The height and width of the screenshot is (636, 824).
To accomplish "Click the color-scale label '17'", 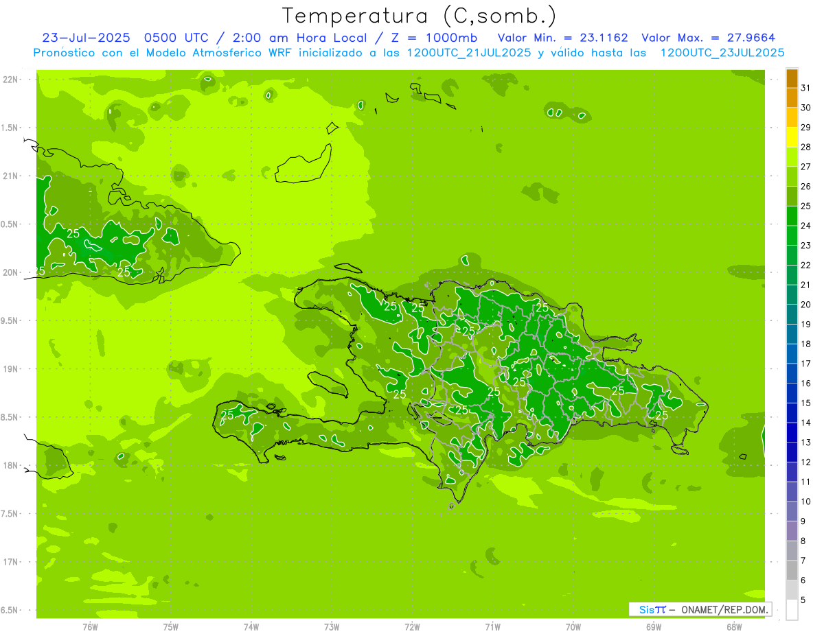I will 806,364.
